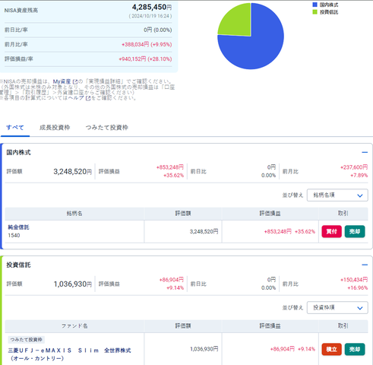Click the 評価損益 value +940,152円 (+28.10%)
The width and height of the screenshot is (373, 365).
pyautogui.click(x=145, y=59)
